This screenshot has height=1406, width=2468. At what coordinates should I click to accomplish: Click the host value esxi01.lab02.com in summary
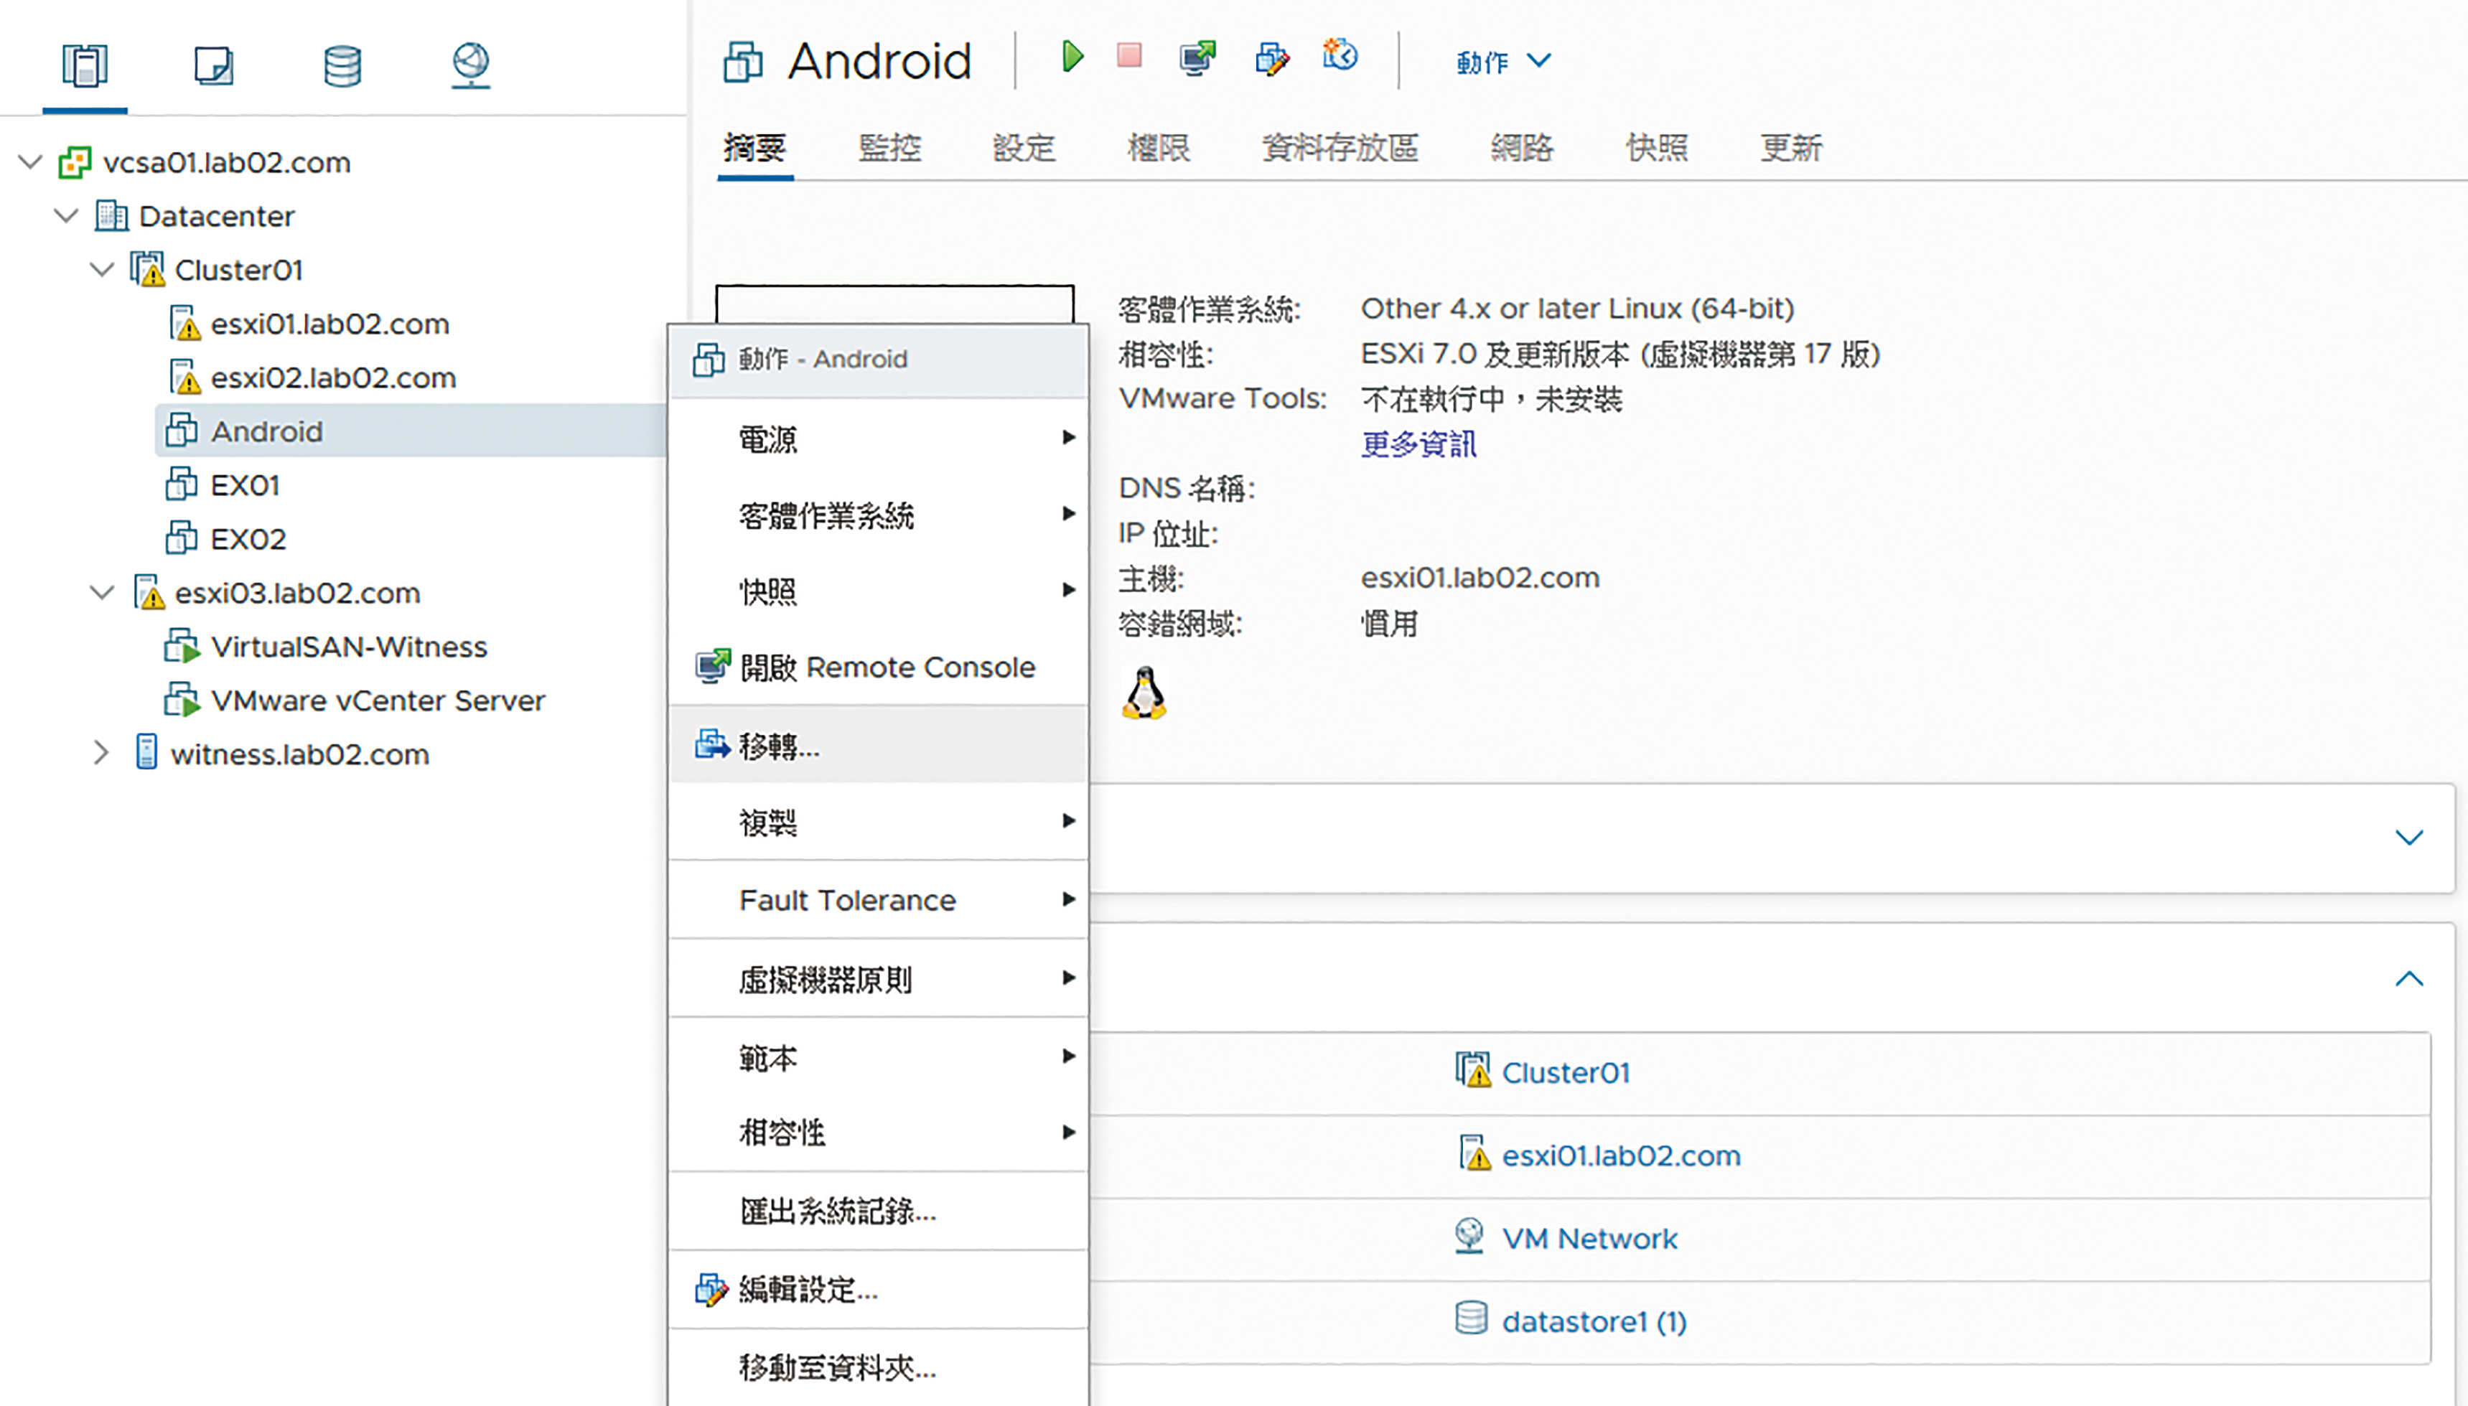coord(1480,578)
